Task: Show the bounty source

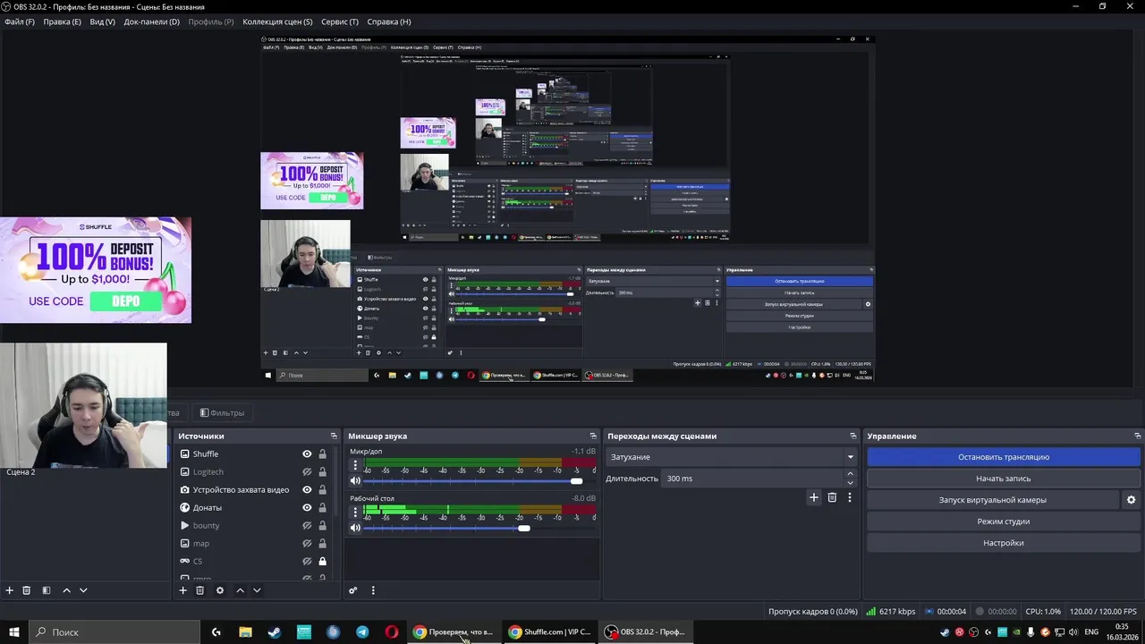Action: (x=307, y=526)
